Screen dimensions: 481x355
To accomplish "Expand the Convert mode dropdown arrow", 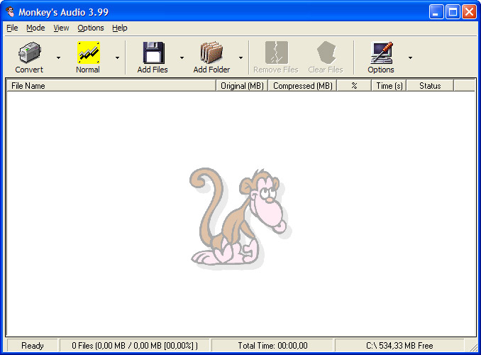I will coord(58,58).
